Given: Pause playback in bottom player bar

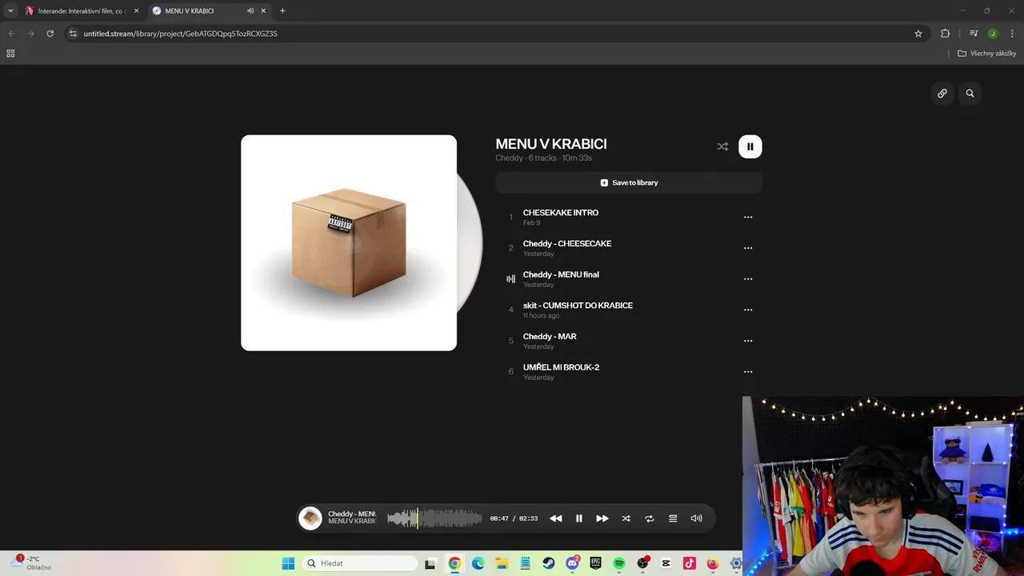Looking at the screenshot, I should coord(579,518).
